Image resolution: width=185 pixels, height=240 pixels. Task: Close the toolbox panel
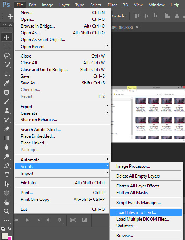tap(10, 24)
